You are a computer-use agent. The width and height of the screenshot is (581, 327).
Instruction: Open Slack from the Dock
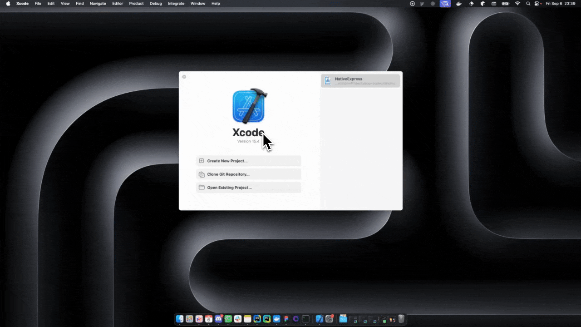[238, 319]
